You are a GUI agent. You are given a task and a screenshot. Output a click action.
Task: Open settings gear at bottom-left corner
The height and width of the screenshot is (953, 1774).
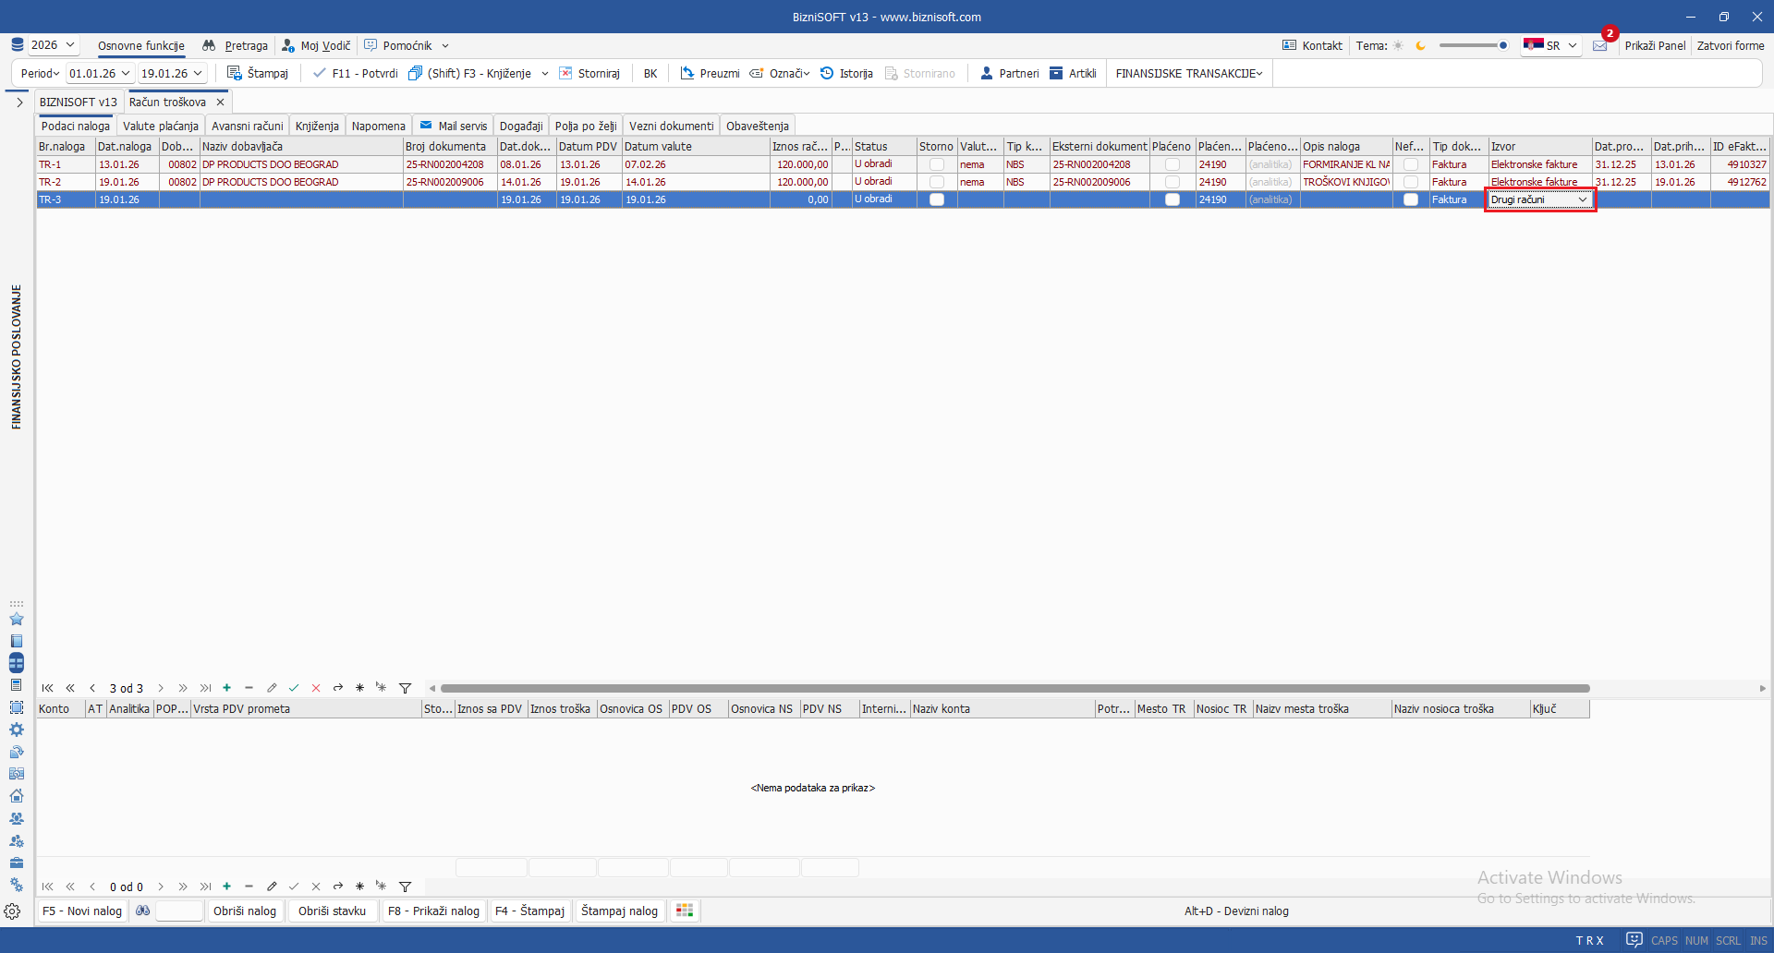pyautogui.click(x=12, y=911)
